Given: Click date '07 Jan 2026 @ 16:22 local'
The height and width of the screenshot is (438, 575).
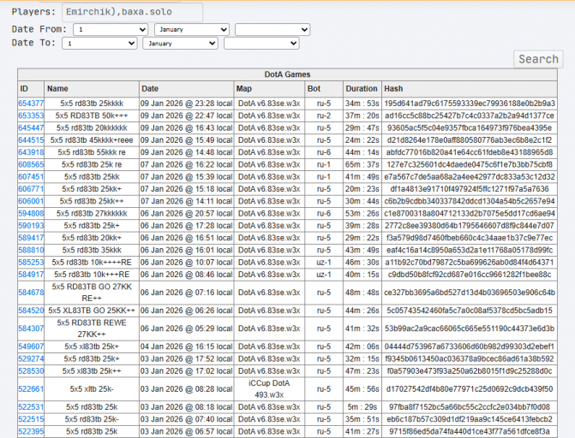Looking at the screenshot, I should coord(186,164).
